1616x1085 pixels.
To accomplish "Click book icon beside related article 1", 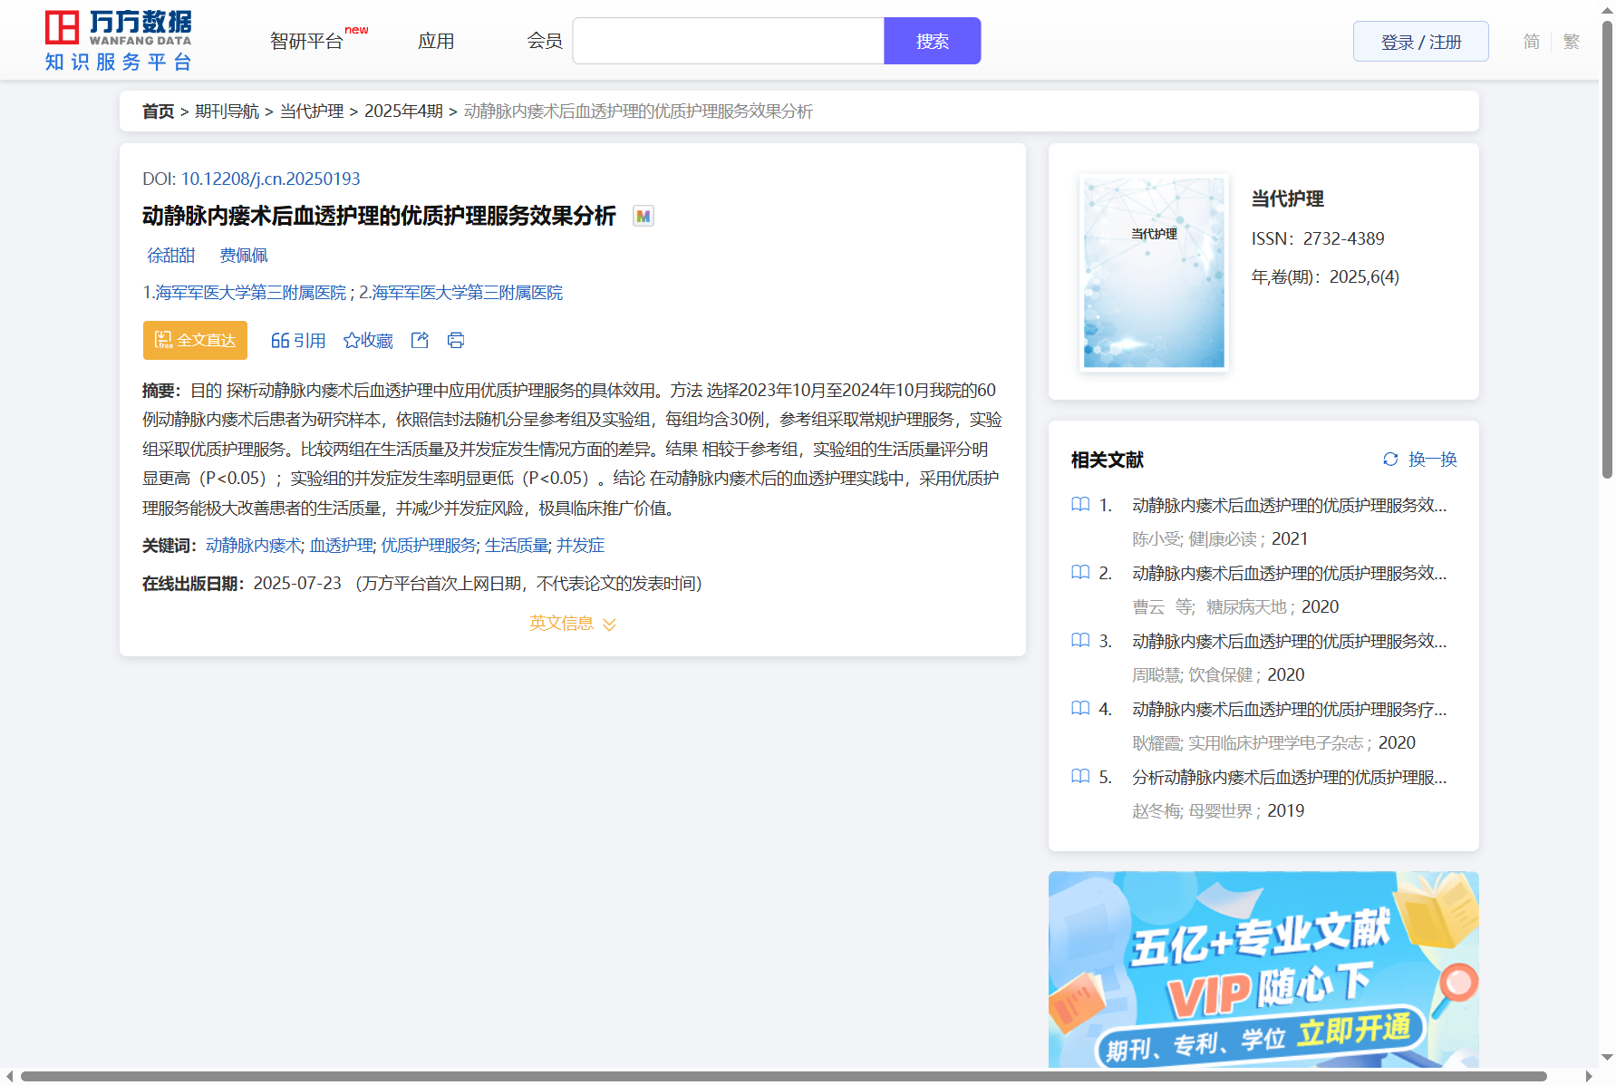I will click(x=1080, y=505).
